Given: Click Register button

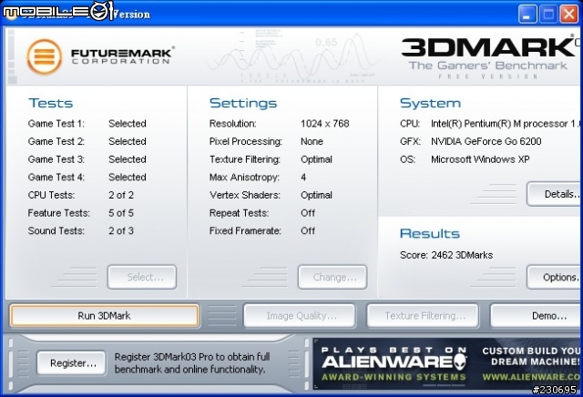Looking at the screenshot, I should tap(71, 363).
